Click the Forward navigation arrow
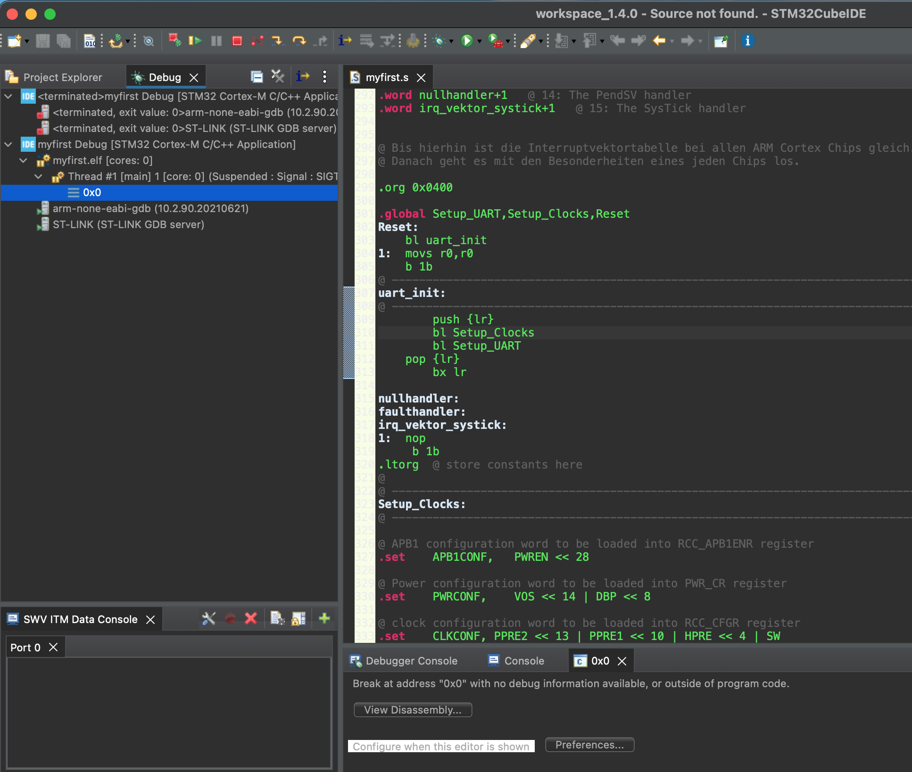This screenshot has width=912, height=772. point(688,41)
